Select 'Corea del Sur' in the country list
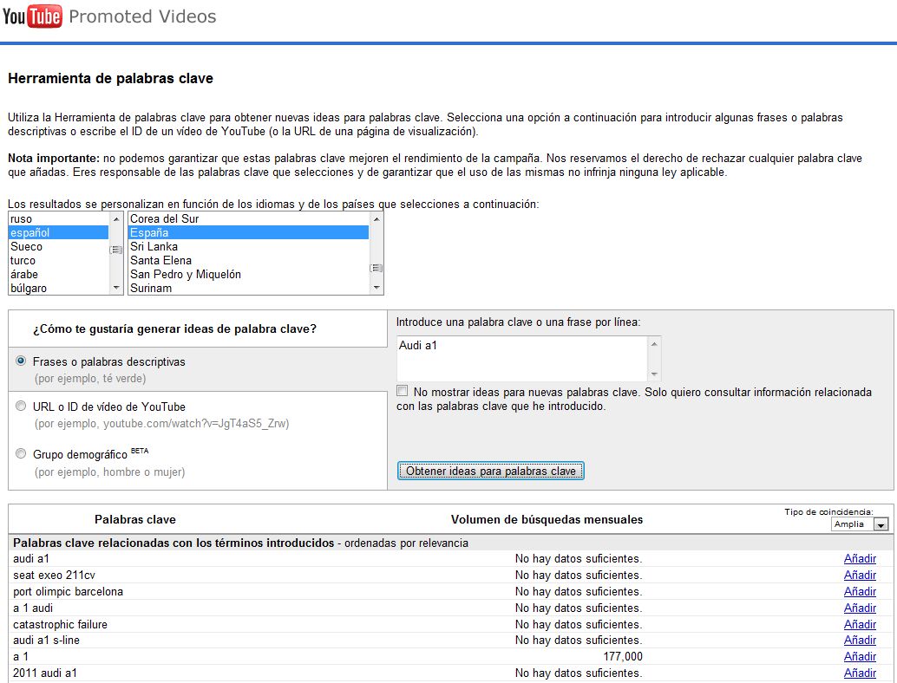This screenshot has width=897, height=683. coord(249,219)
